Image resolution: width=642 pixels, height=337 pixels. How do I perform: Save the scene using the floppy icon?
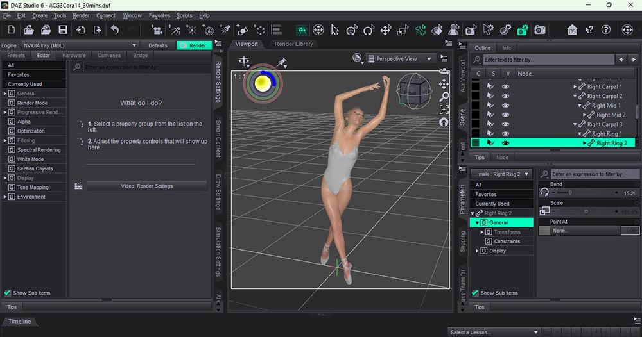coord(63,30)
